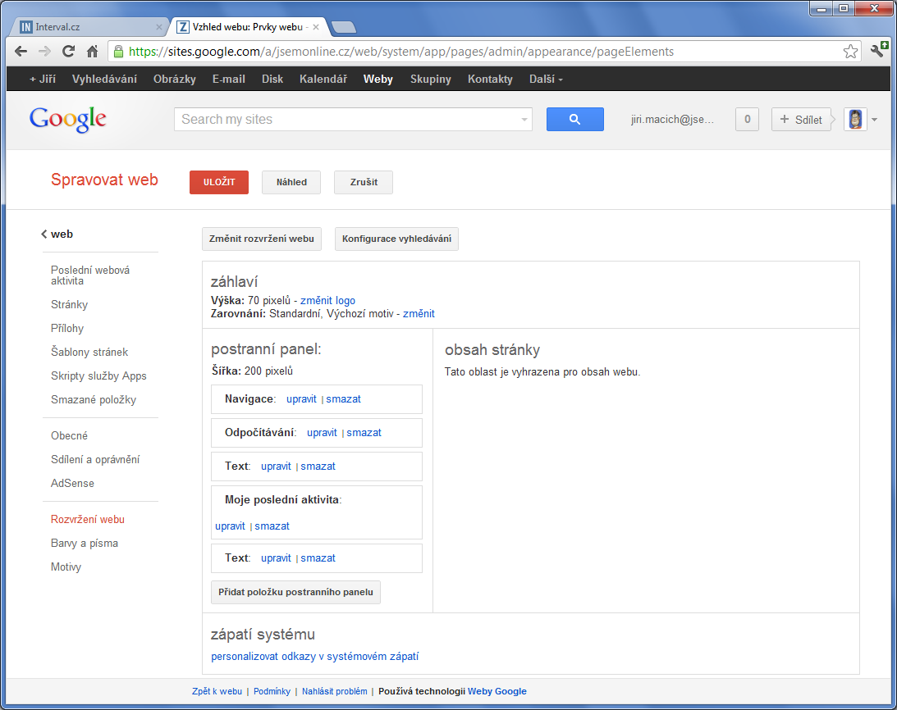This screenshot has height=710, width=897.
Task: Click Přidat položku postranního panelu
Action: pos(295,592)
